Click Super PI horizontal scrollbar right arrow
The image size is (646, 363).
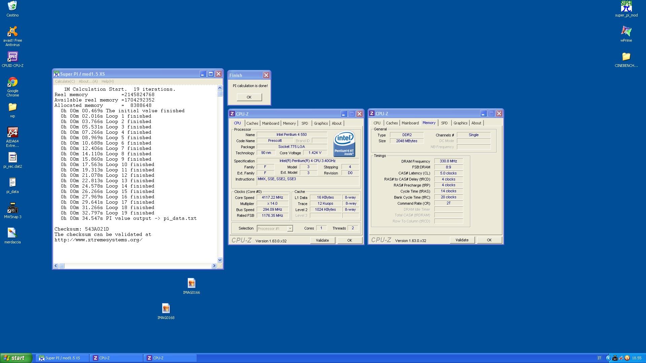(x=214, y=266)
